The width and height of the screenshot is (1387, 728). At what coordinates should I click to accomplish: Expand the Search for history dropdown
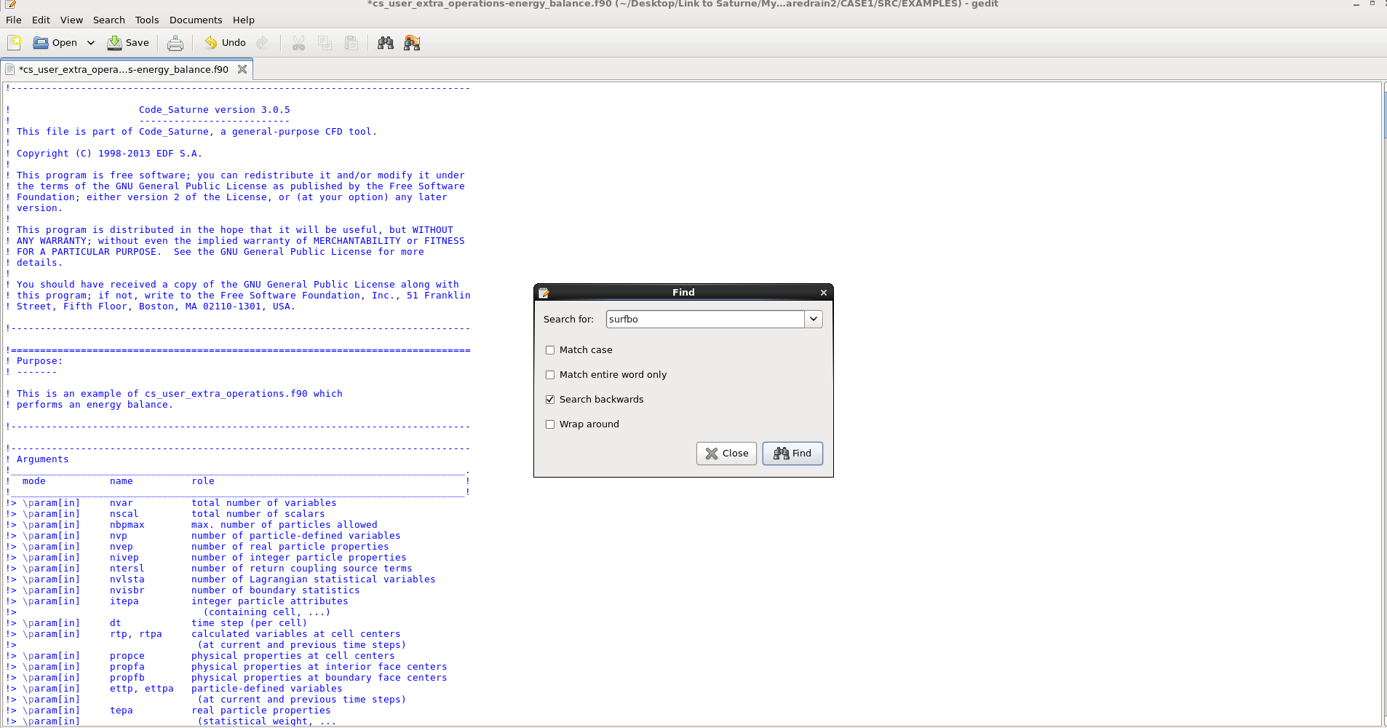point(814,319)
